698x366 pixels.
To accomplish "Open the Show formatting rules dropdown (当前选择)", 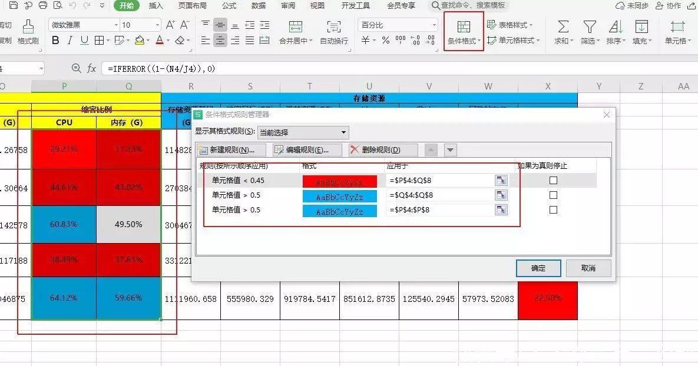I will click(303, 132).
